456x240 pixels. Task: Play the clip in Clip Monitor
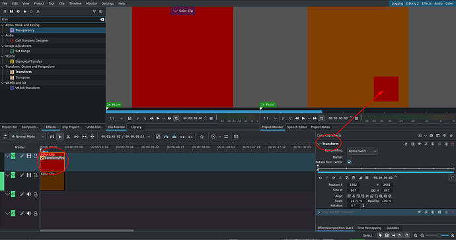[158, 119]
